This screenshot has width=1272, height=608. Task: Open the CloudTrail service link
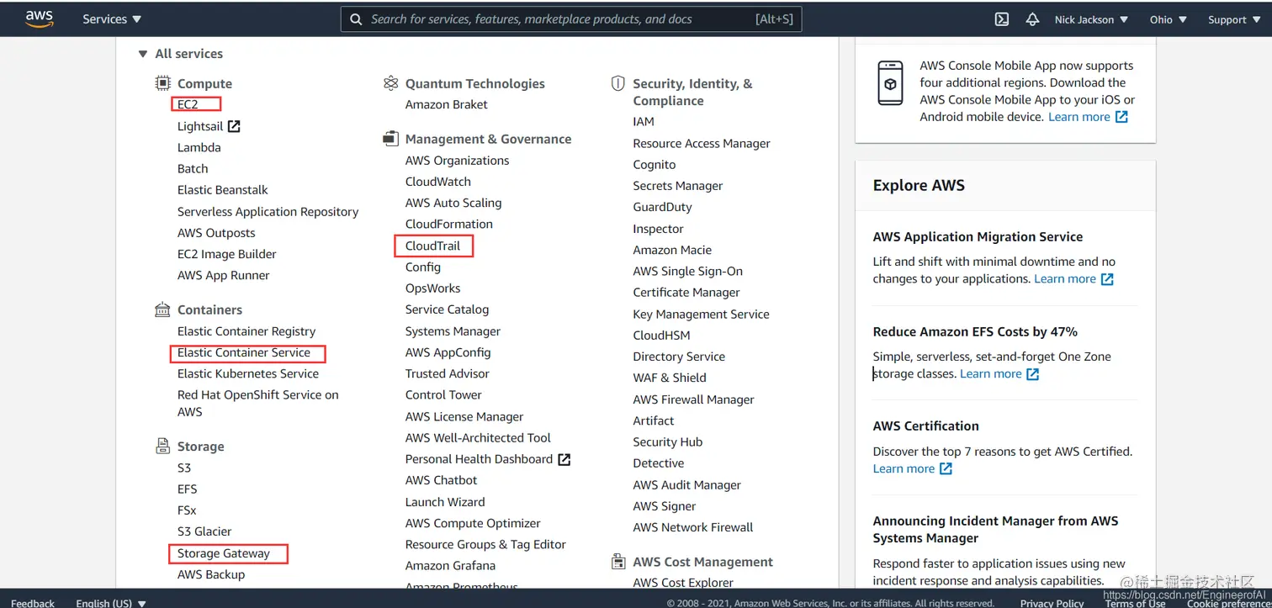point(432,246)
